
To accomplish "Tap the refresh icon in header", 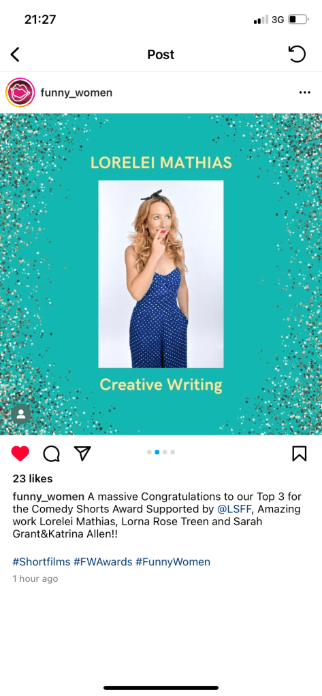I will (x=297, y=54).
